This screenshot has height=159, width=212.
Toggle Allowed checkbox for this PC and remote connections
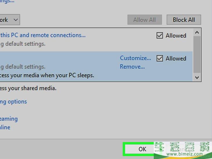point(160,36)
